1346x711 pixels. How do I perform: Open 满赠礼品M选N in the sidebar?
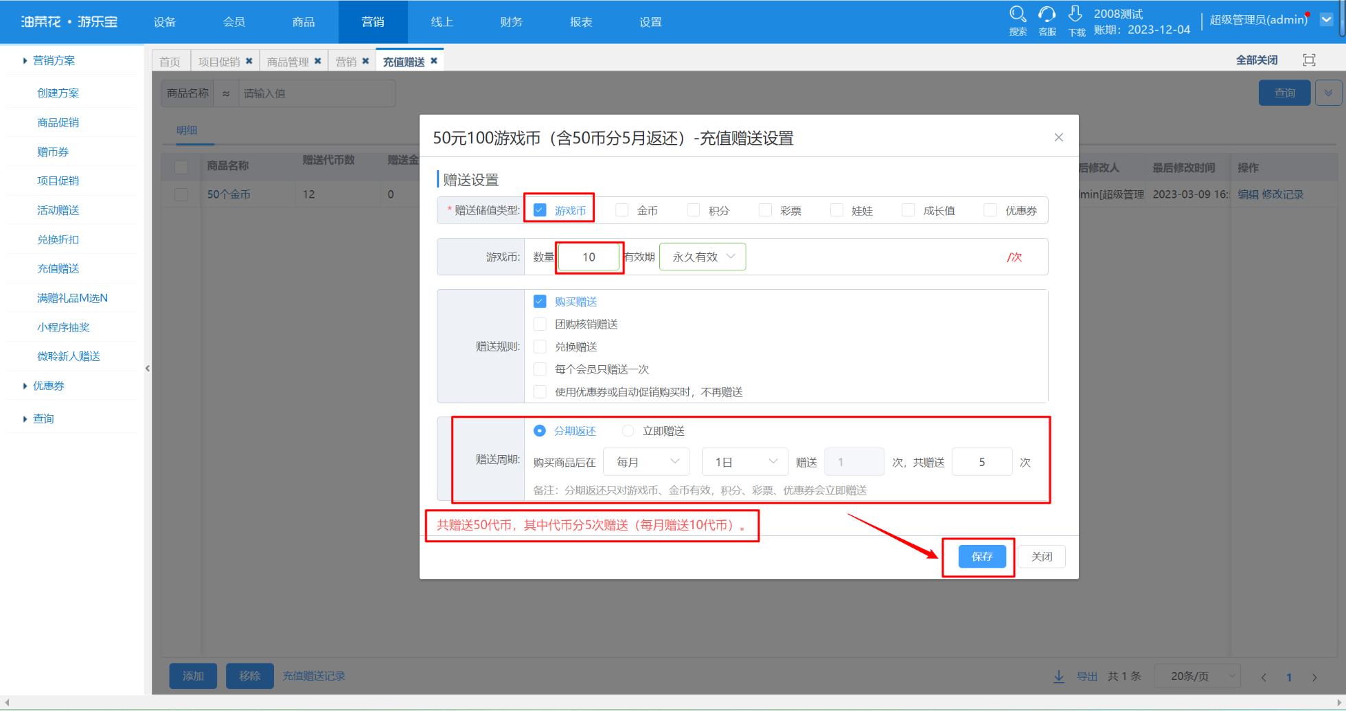[72, 298]
